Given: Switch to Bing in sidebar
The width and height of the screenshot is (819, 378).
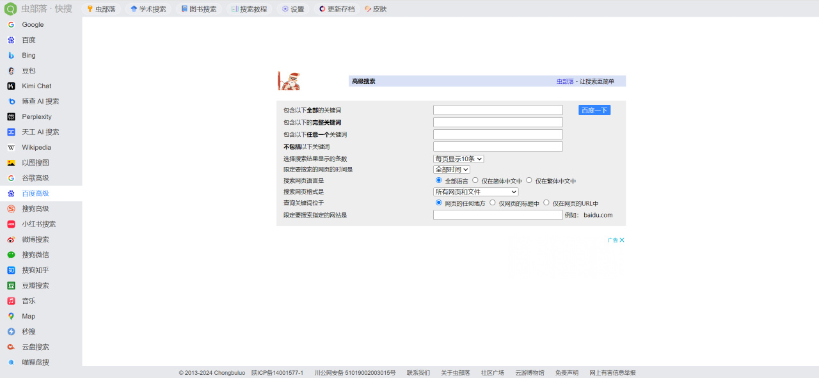Looking at the screenshot, I should coord(41,55).
